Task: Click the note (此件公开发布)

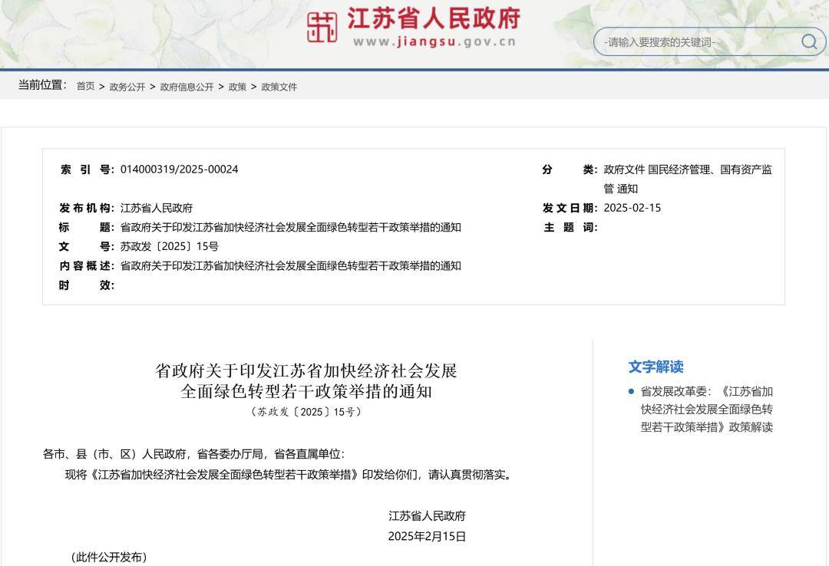Action: tap(109, 557)
